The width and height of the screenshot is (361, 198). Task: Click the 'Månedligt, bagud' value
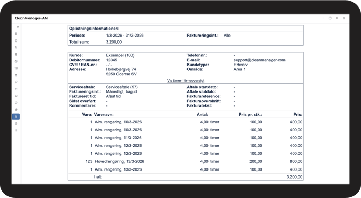(121, 91)
